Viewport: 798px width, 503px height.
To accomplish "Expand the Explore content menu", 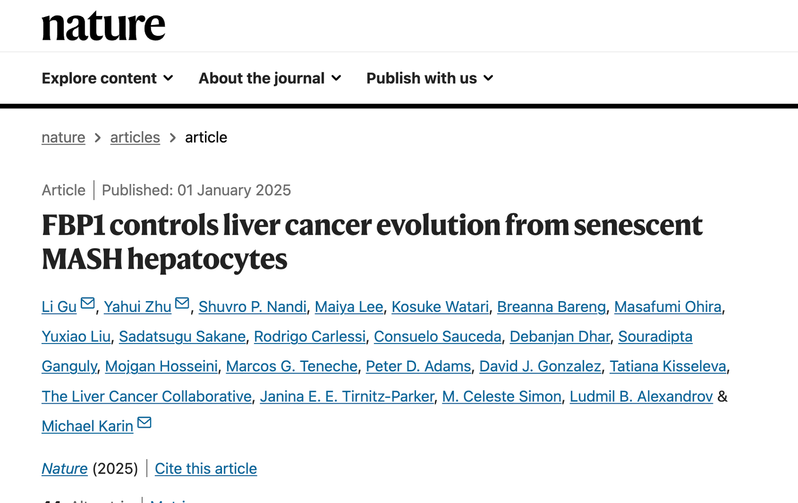I will (108, 78).
